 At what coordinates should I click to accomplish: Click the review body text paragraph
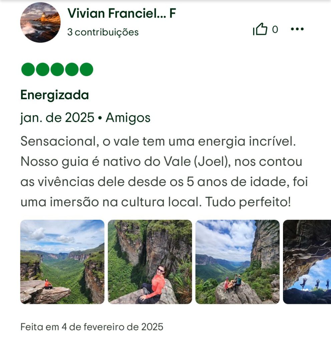164,172
